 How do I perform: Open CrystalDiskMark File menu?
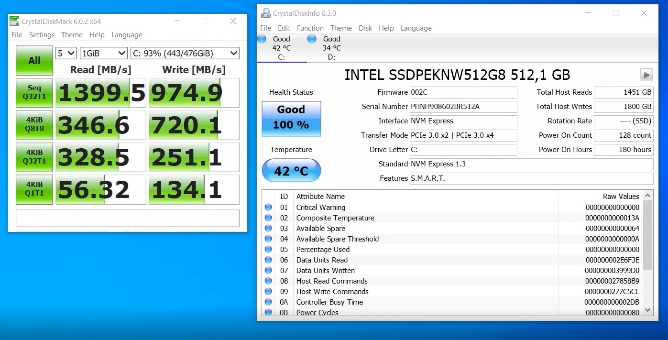click(x=17, y=35)
